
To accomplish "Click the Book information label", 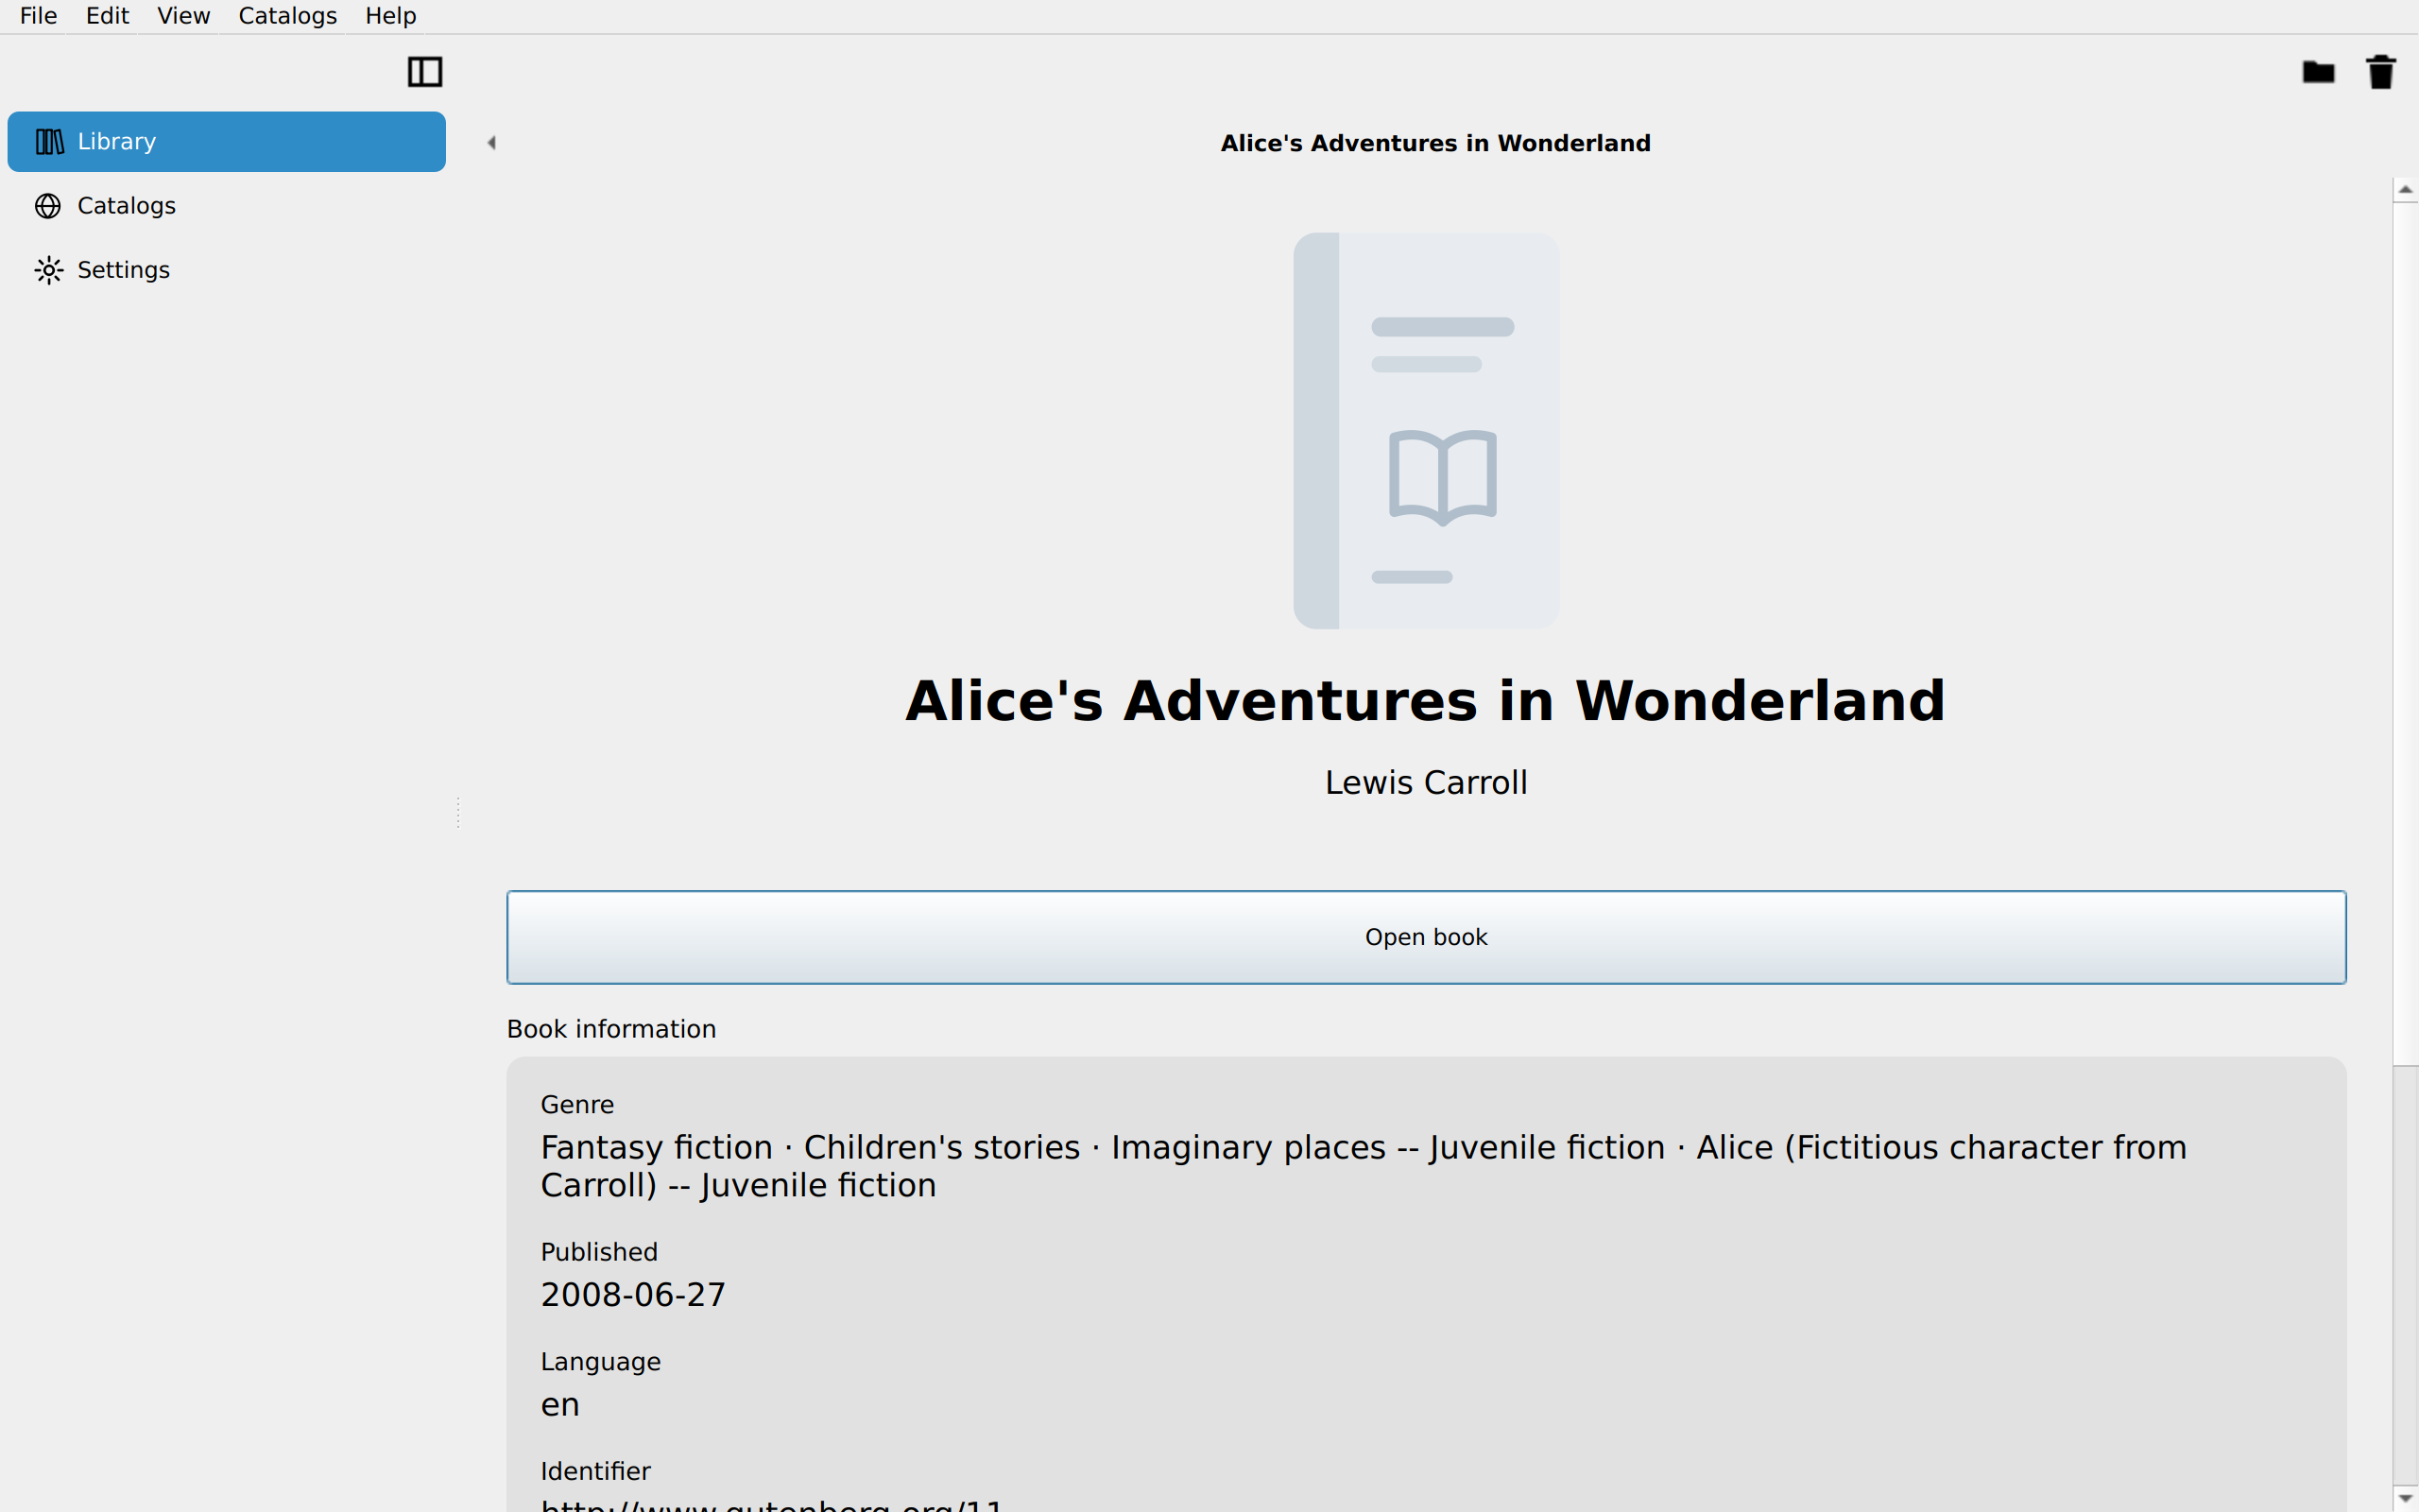I will click(611, 1029).
